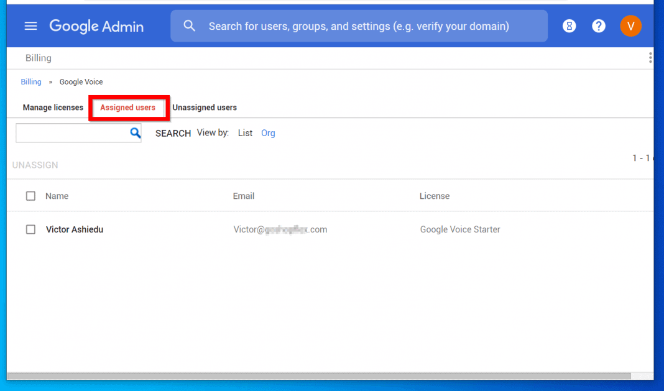Click inside the user search field
The height and width of the screenshot is (391, 664).
point(71,132)
